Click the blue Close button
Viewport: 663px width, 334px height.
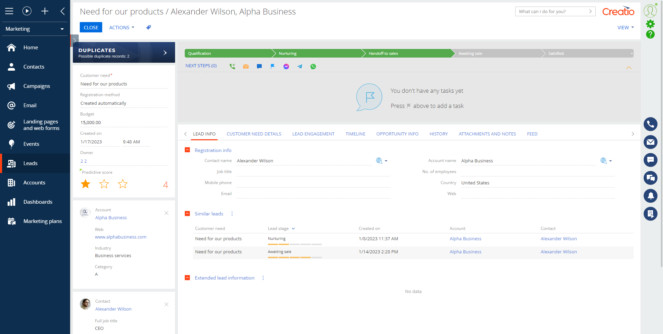point(91,28)
